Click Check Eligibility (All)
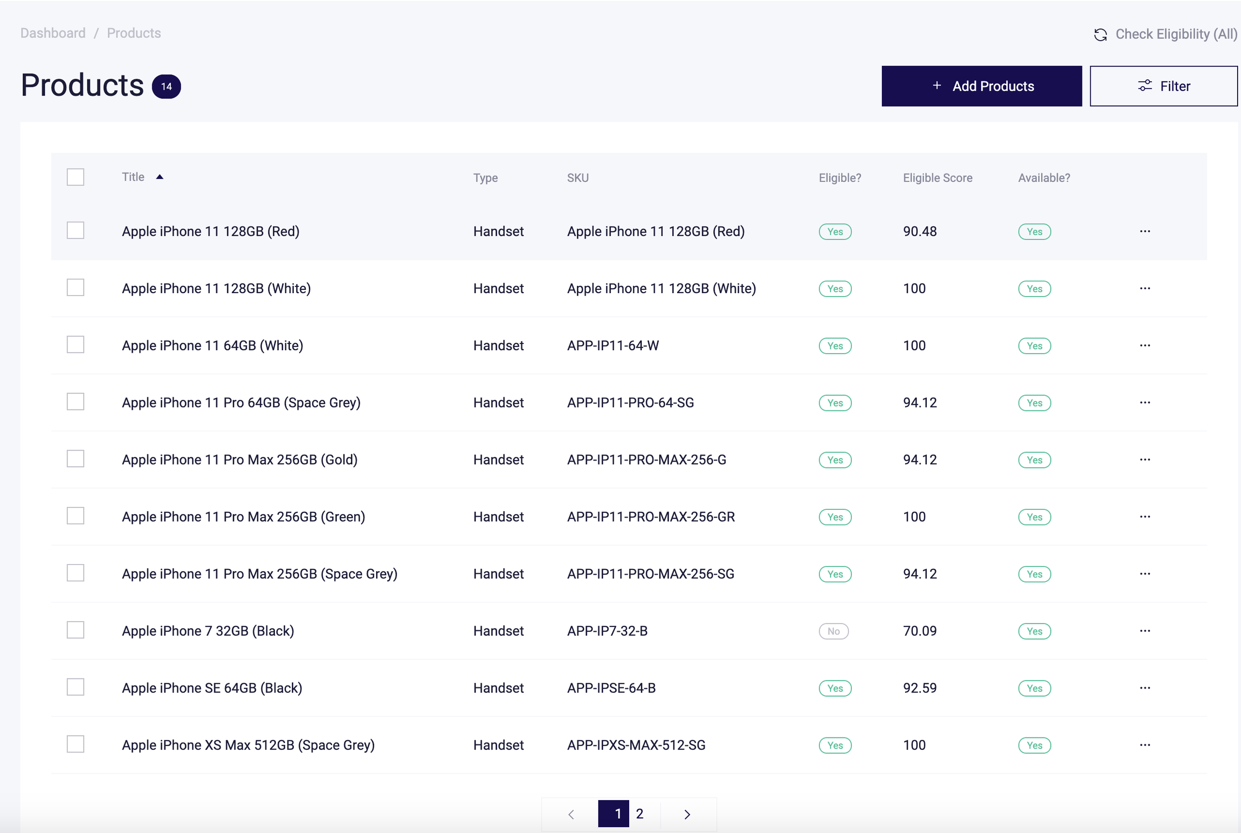Image resolution: width=1241 pixels, height=833 pixels. [1176, 34]
